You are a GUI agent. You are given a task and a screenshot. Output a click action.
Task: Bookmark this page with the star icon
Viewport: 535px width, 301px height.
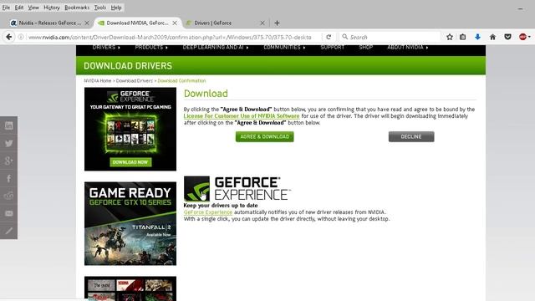[450, 37]
